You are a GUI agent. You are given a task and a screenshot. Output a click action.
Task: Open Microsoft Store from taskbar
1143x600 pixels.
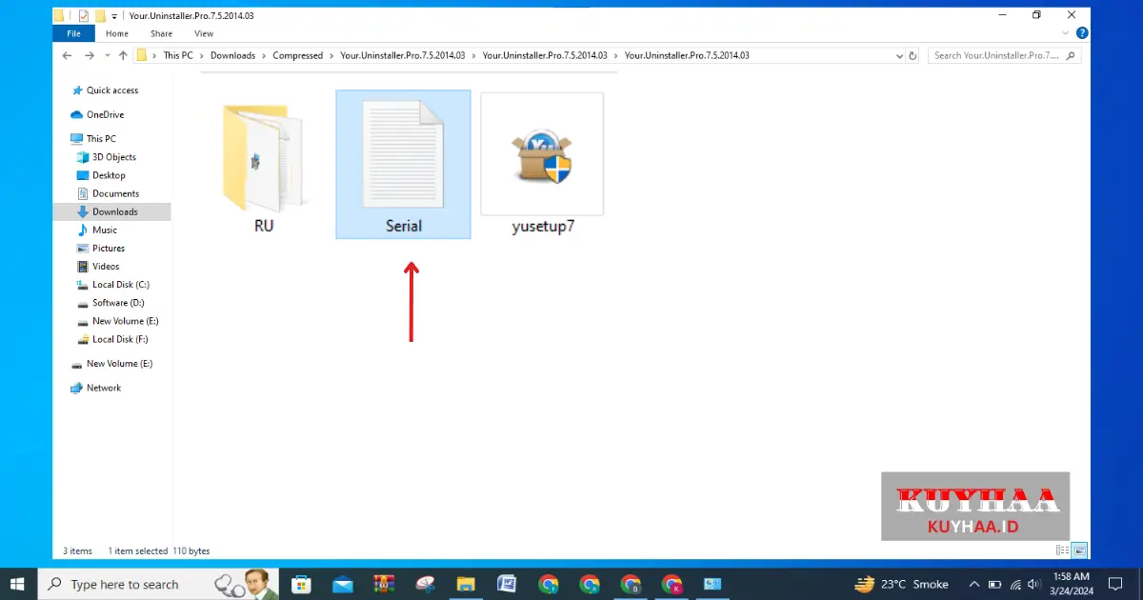(301, 584)
